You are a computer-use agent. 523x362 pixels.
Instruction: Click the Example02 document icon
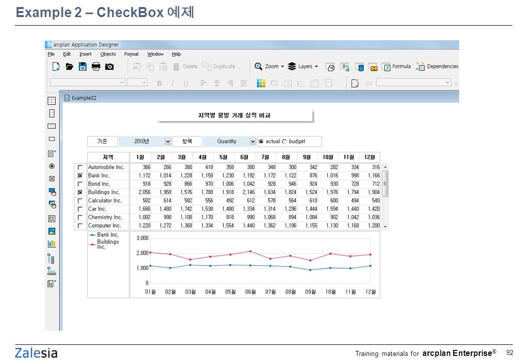pos(67,98)
